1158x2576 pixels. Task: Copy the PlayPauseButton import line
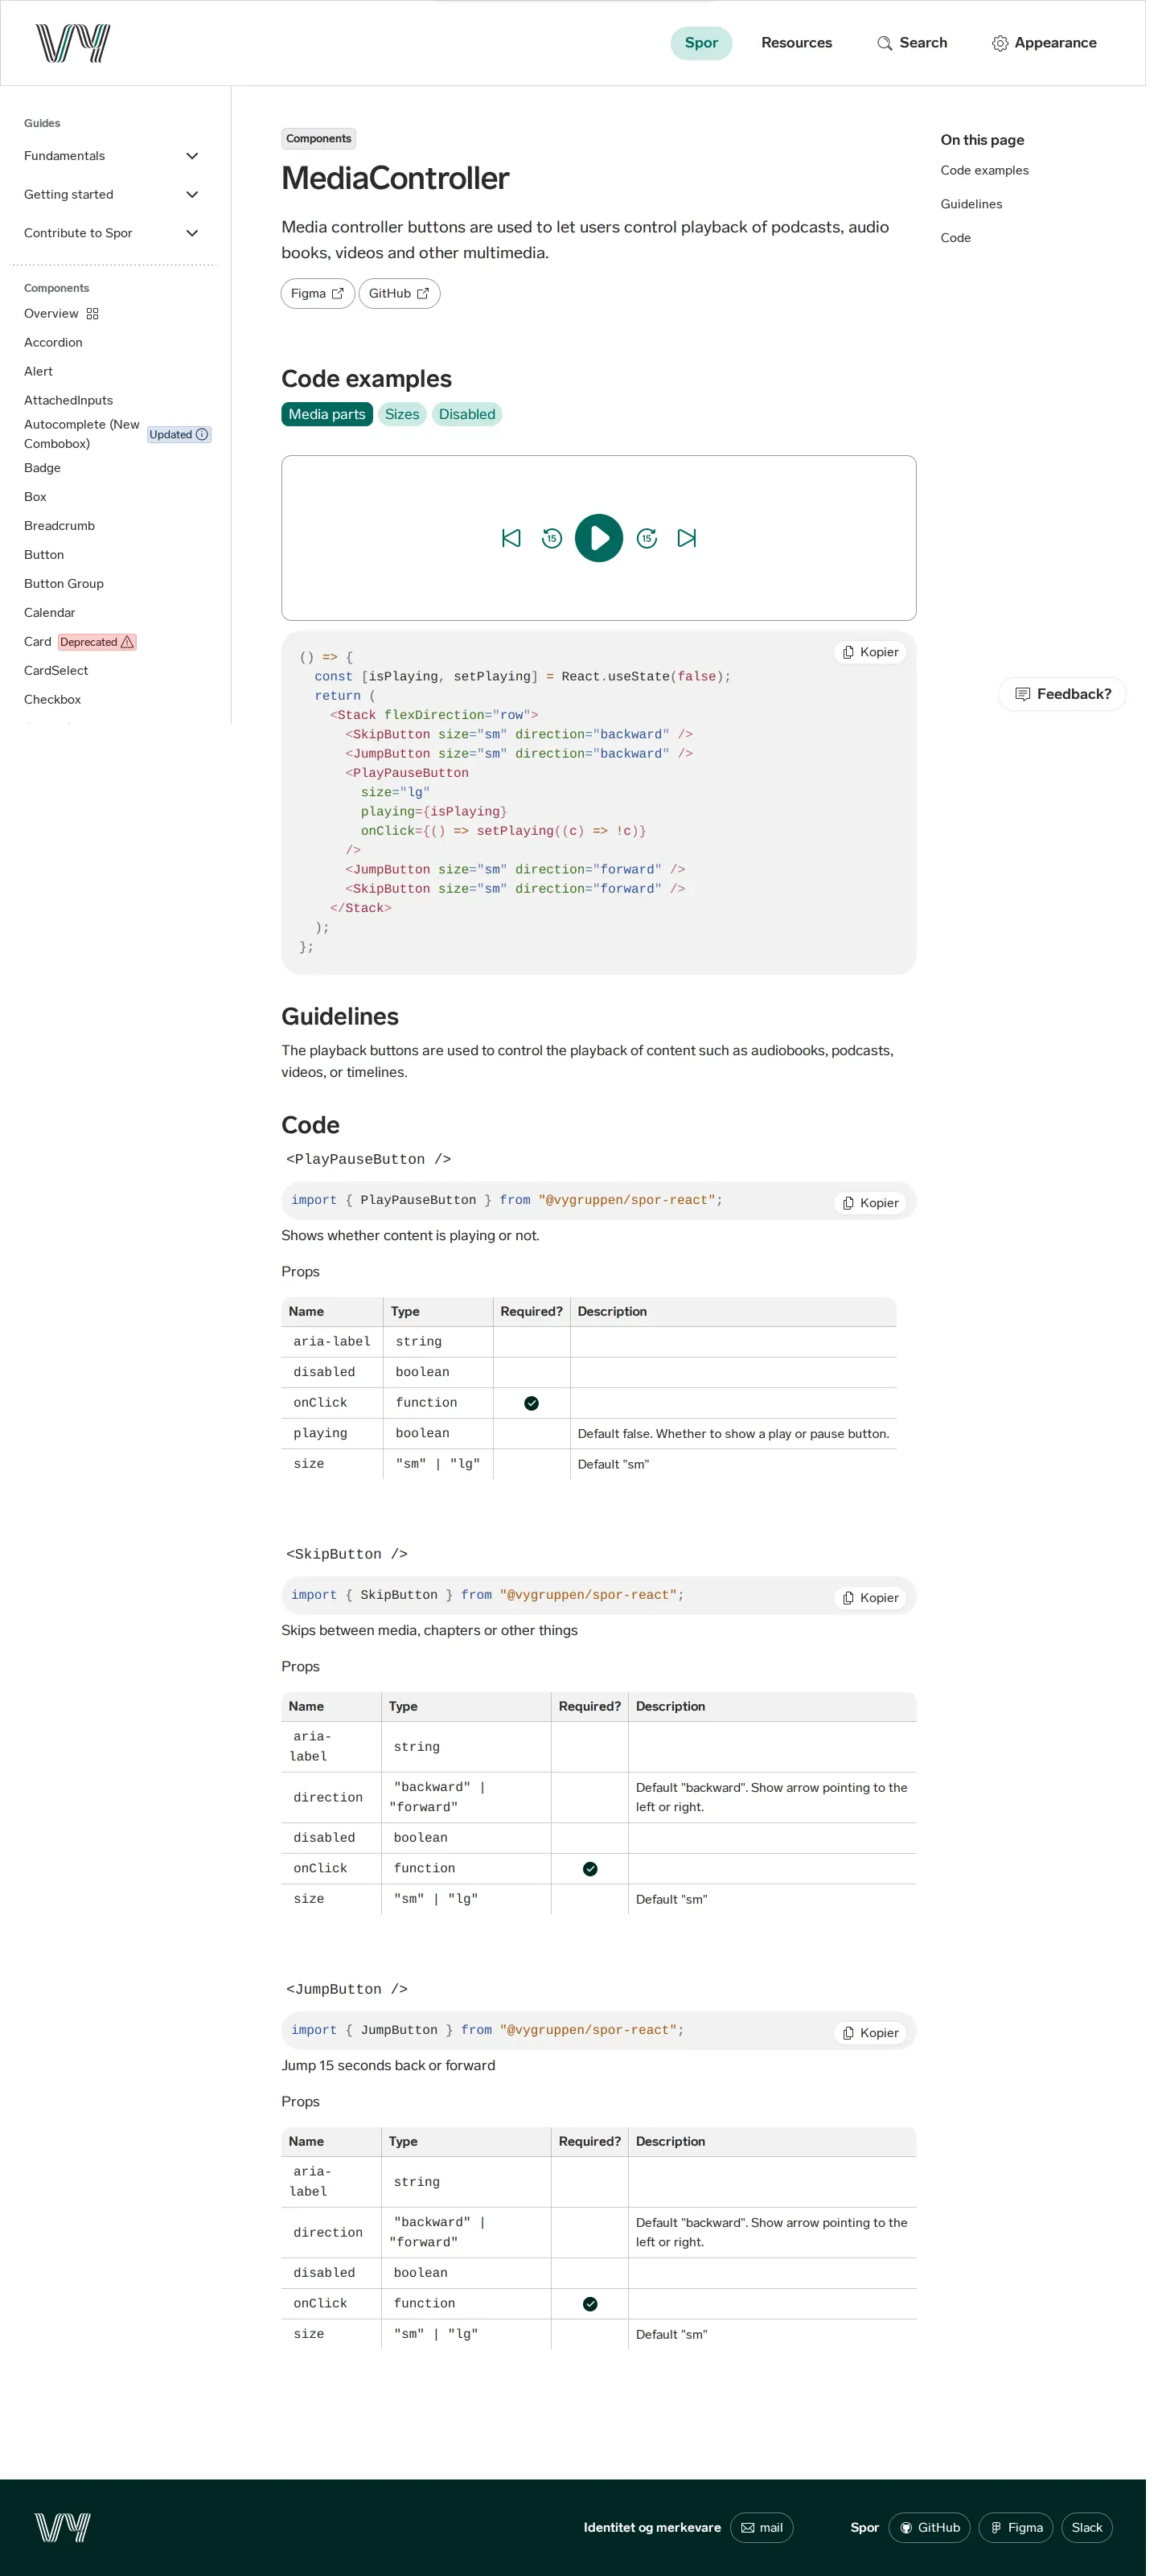870,1203
